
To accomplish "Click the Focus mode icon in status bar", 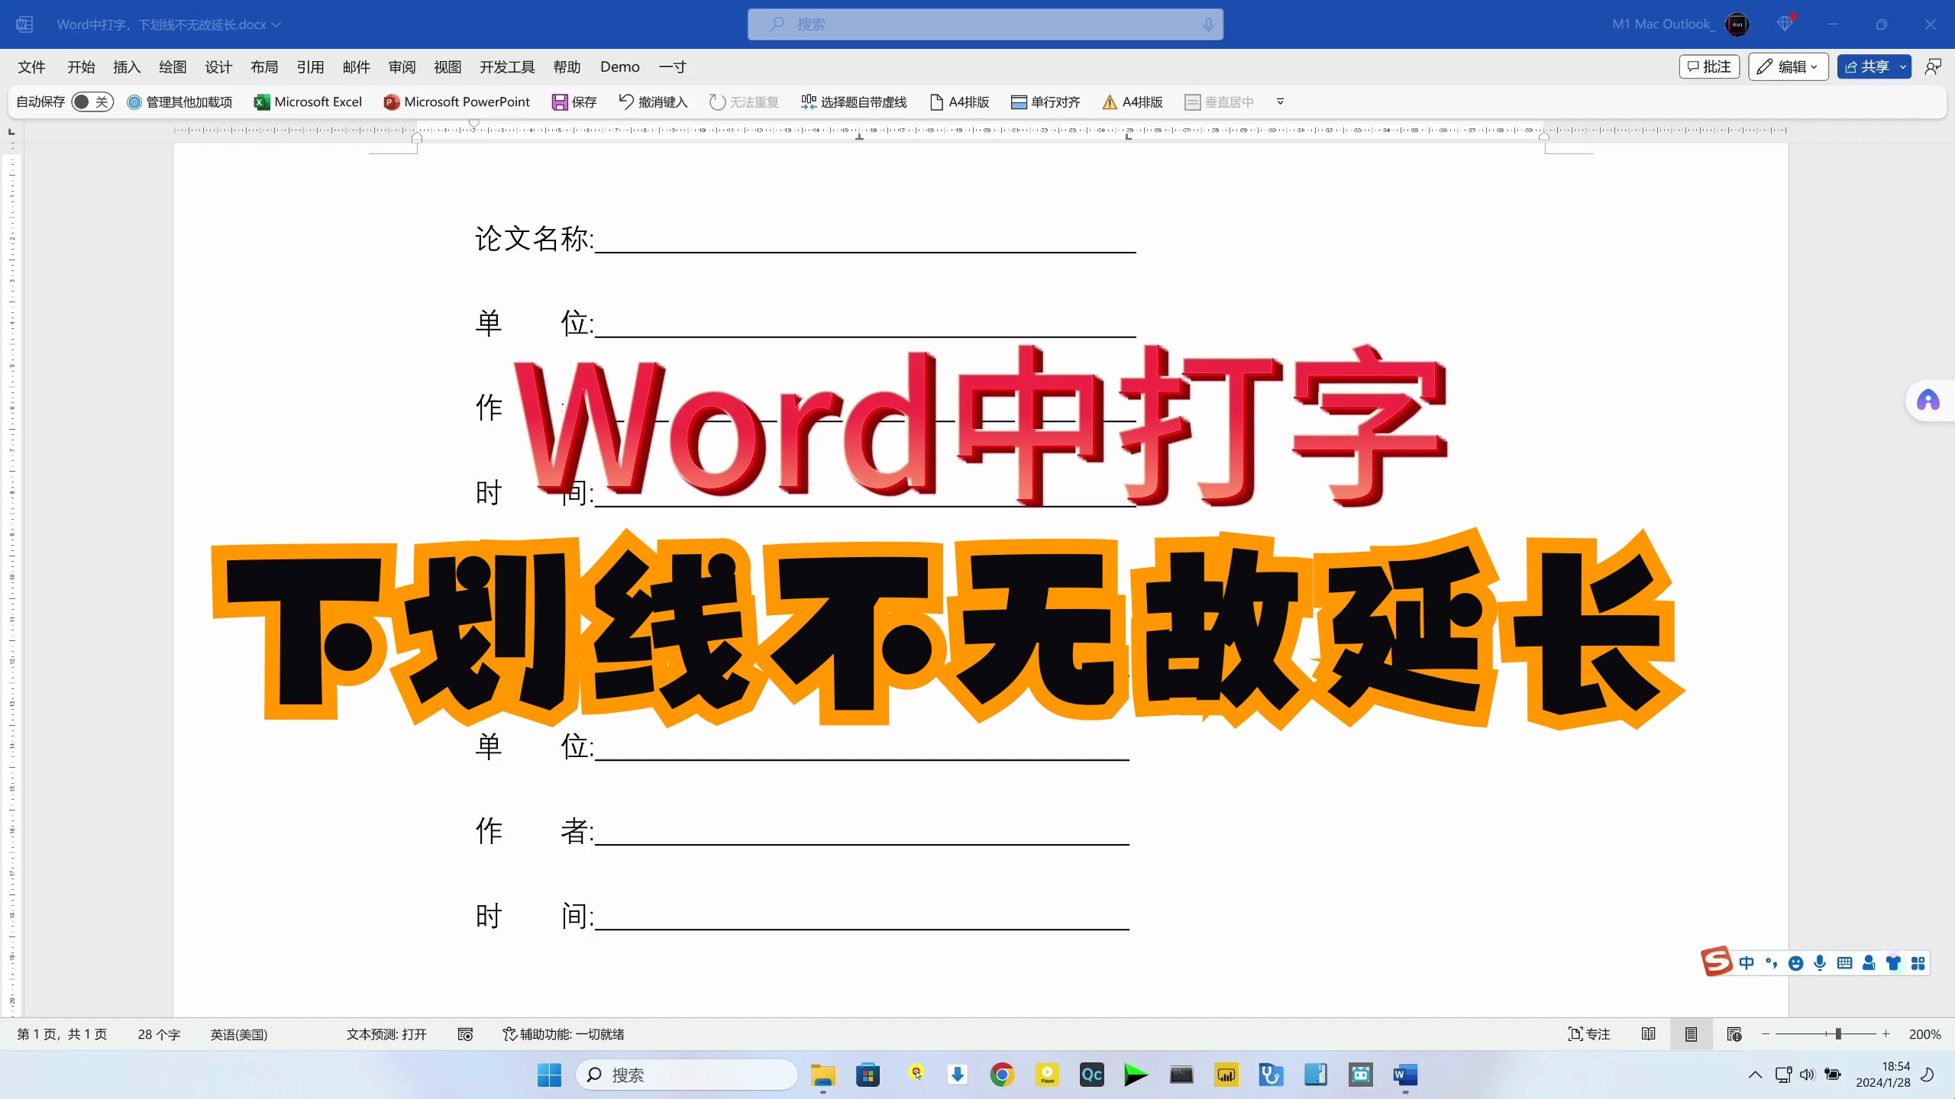I will (x=1588, y=1034).
